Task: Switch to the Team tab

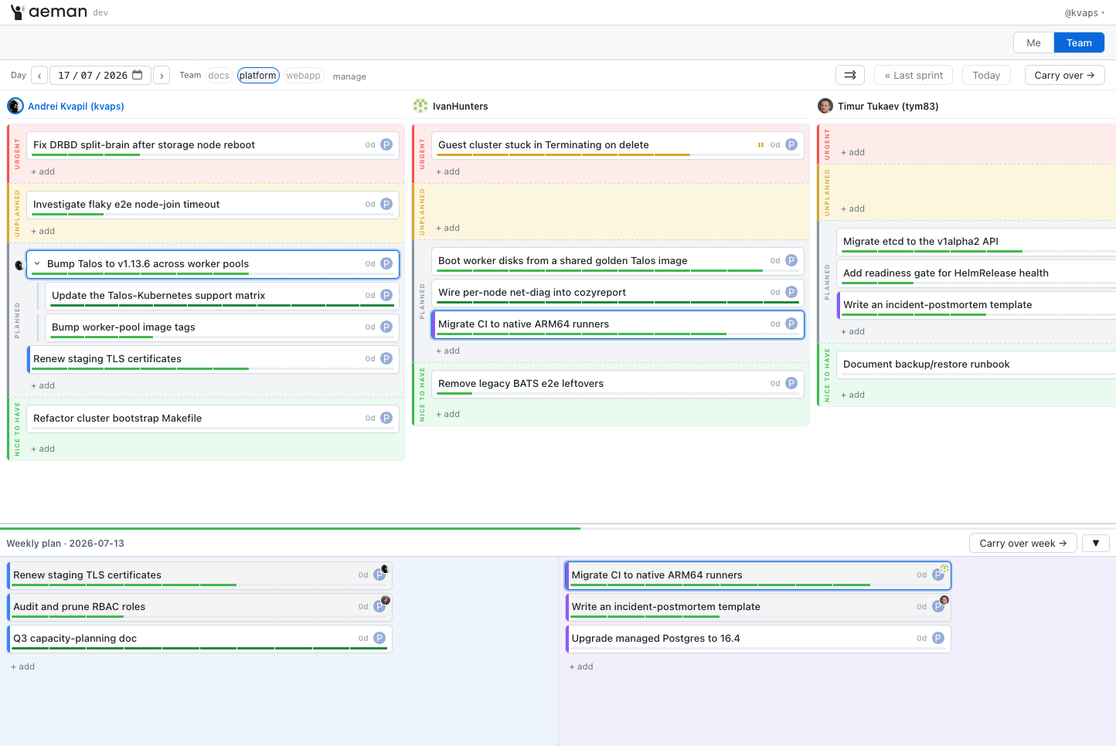Action: [1079, 42]
